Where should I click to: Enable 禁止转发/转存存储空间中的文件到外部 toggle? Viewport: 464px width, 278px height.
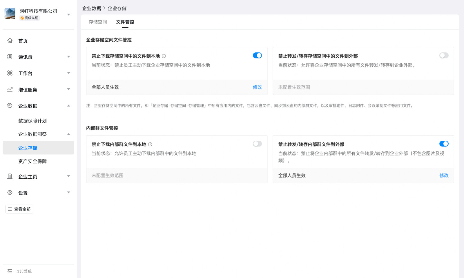click(444, 55)
